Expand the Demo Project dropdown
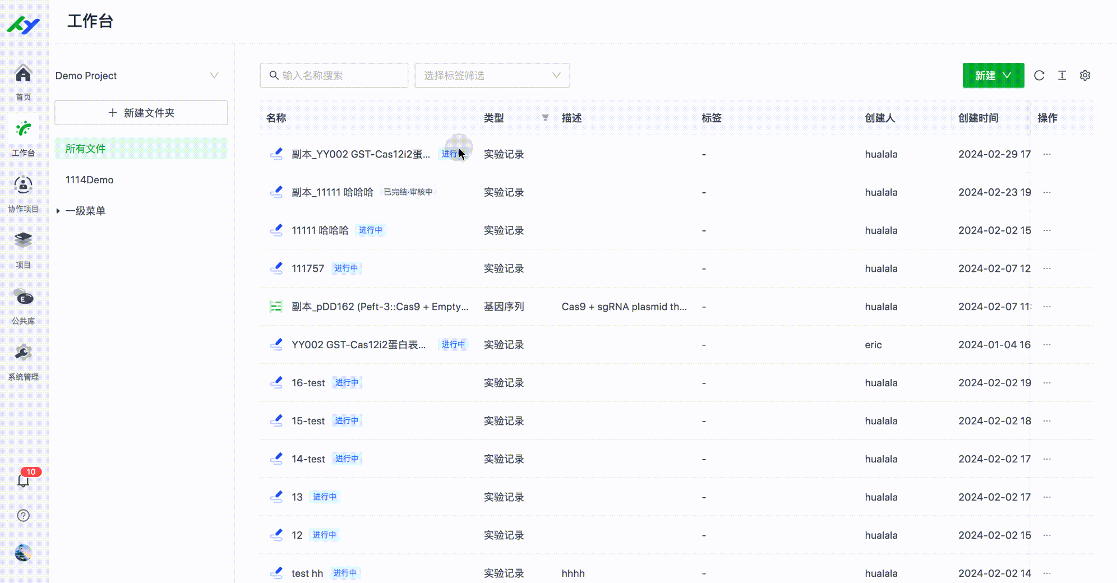The height and width of the screenshot is (583, 1117). 214,76
